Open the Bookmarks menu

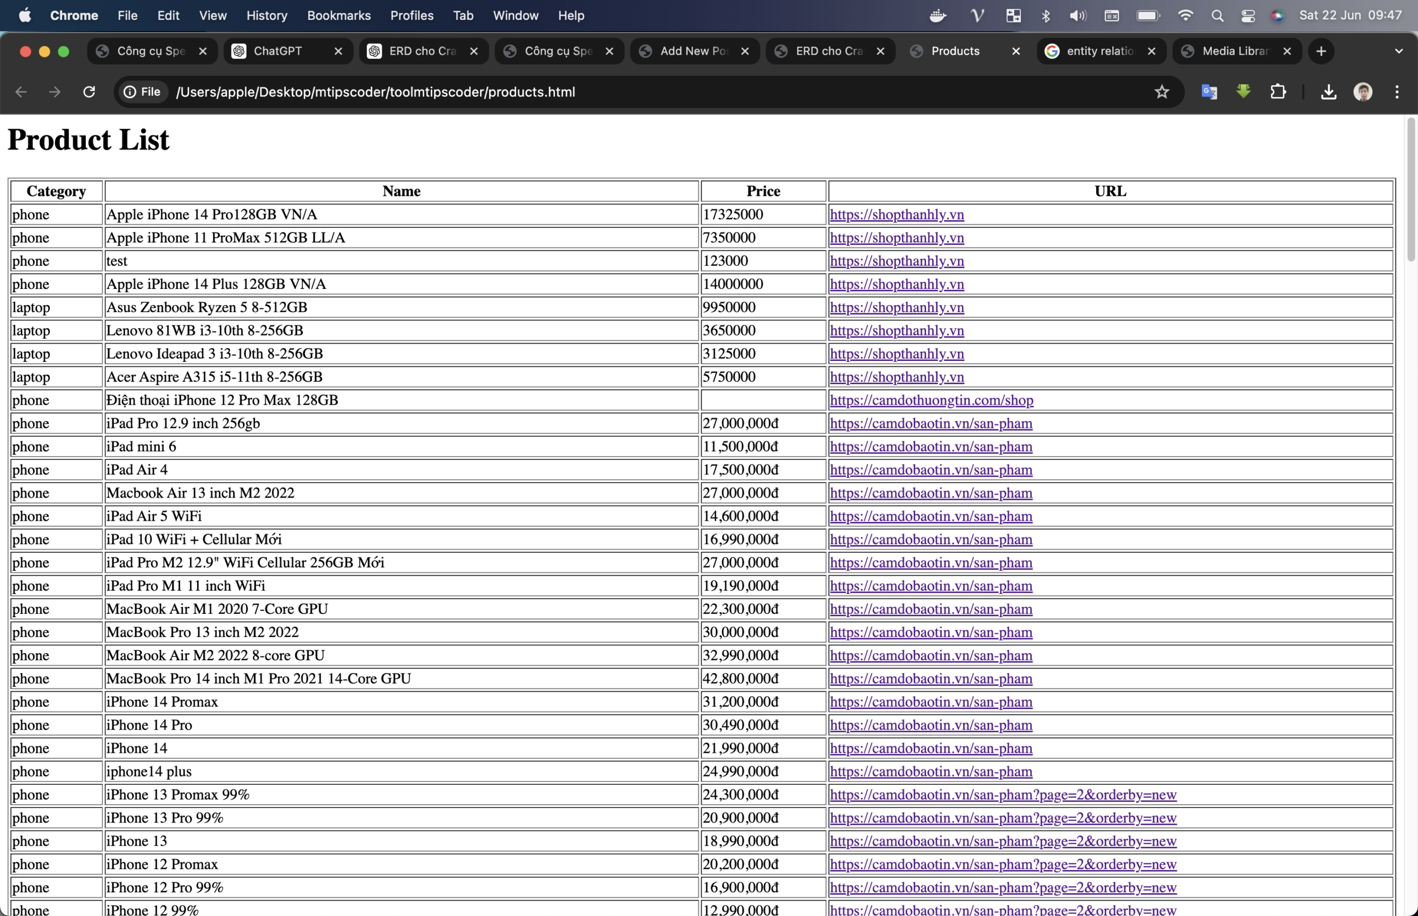(339, 15)
